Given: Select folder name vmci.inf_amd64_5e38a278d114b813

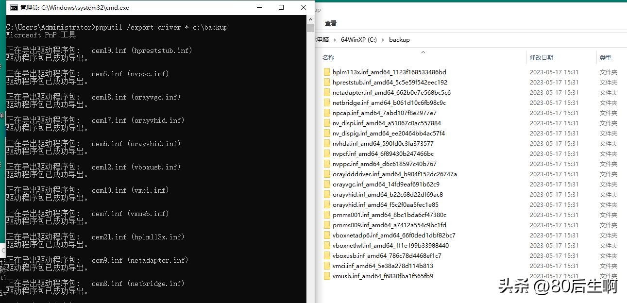Looking at the screenshot, I should [383, 266].
